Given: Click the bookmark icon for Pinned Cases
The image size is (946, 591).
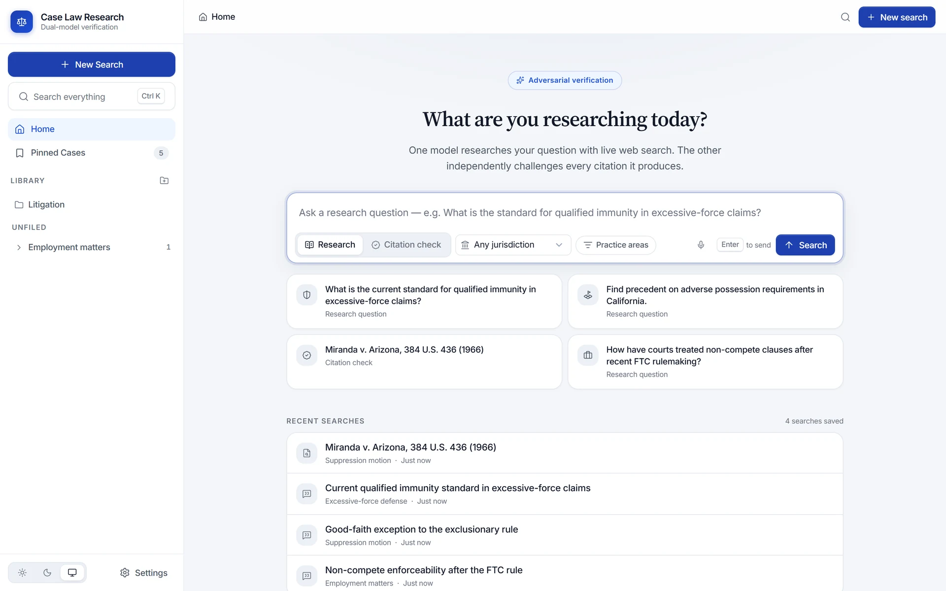Looking at the screenshot, I should pyautogui.click(x=20, y=153).
